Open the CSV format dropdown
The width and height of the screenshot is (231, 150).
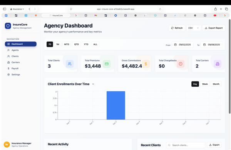(x=194, y=28)
